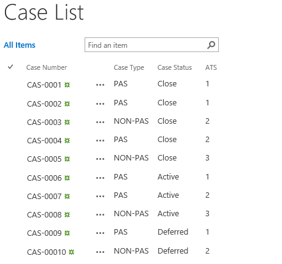Screen dimensions: 282x264
Task: Open ellipsis menu for CAS-00010
Action: point(100,252)
